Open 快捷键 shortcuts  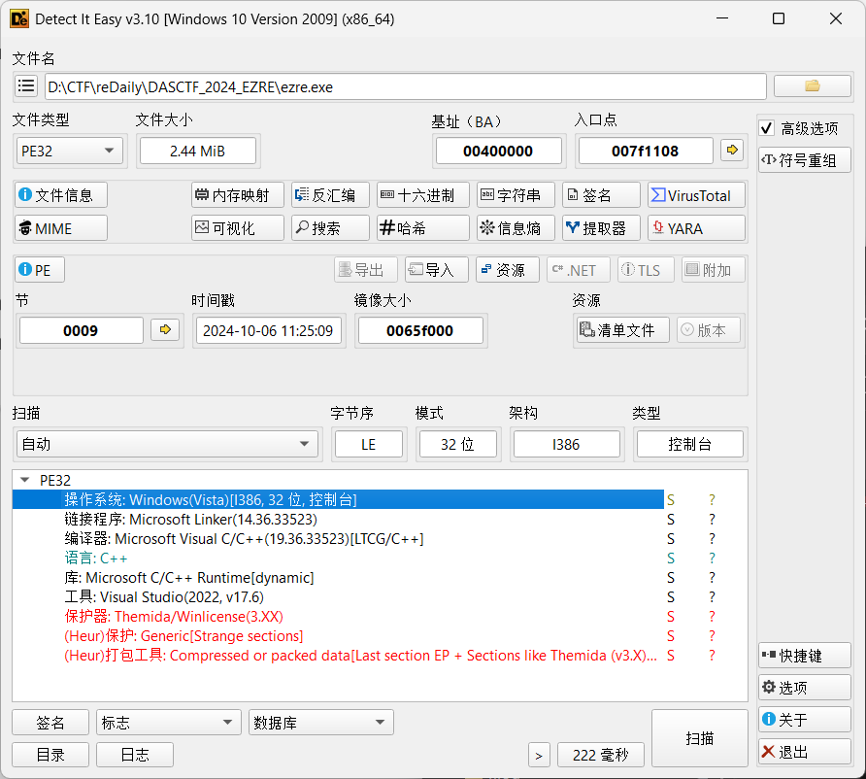(x=805, y=656)
